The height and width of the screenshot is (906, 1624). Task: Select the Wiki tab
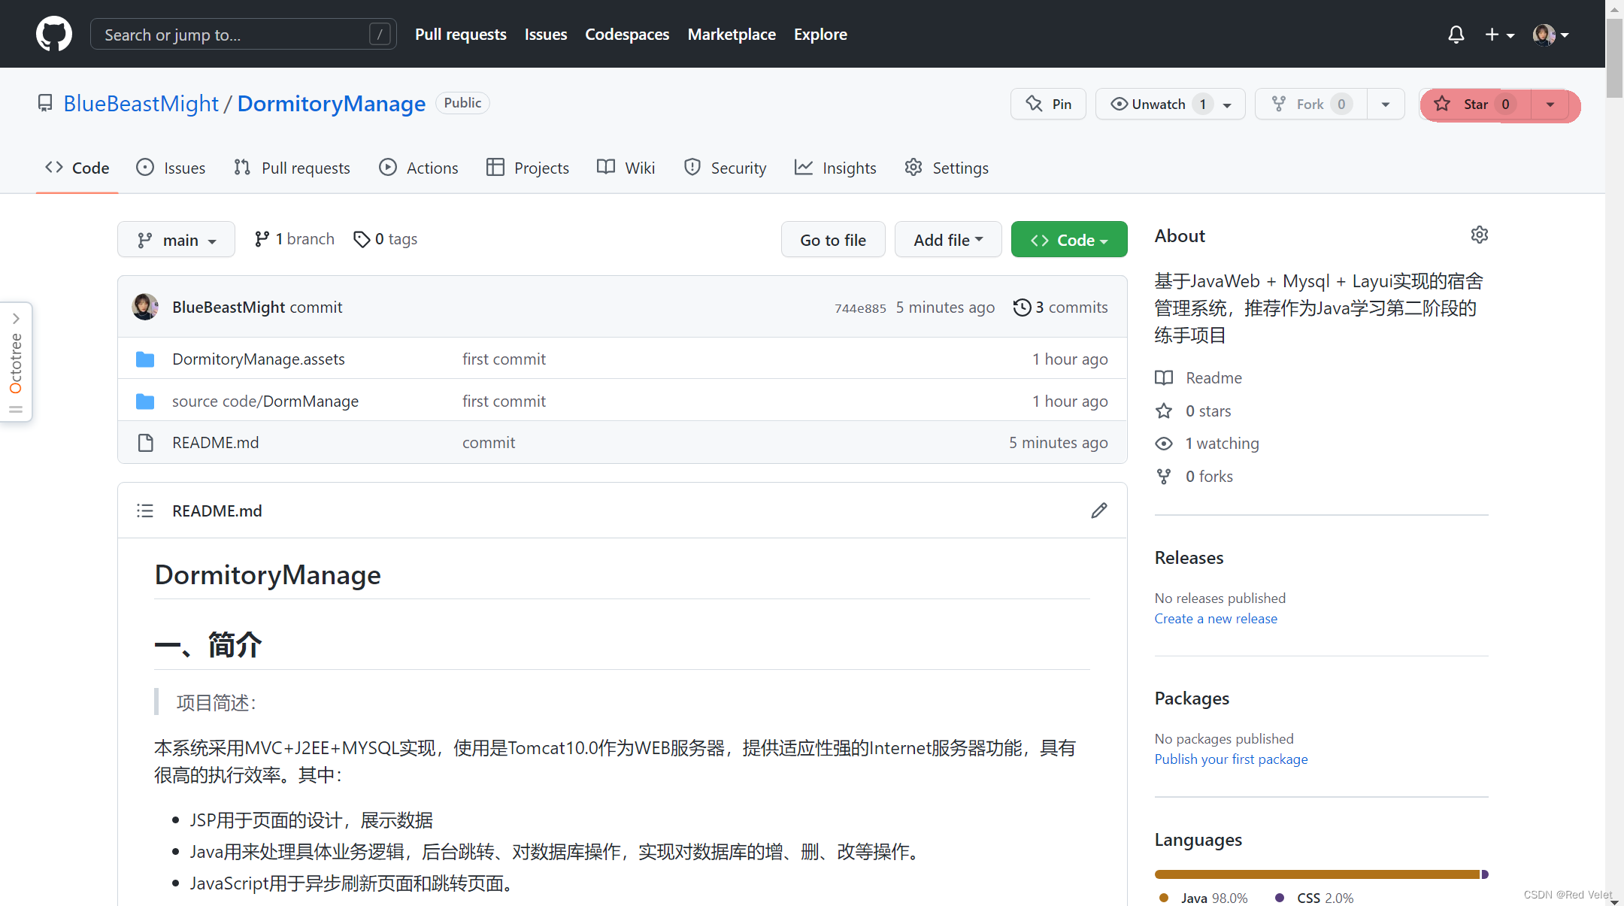(x=627, y=168)
